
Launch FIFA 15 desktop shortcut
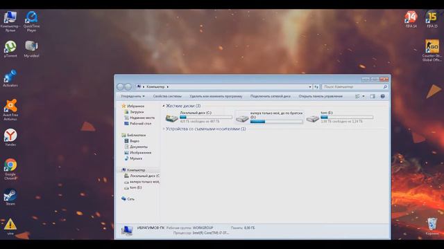pos(432,19)
